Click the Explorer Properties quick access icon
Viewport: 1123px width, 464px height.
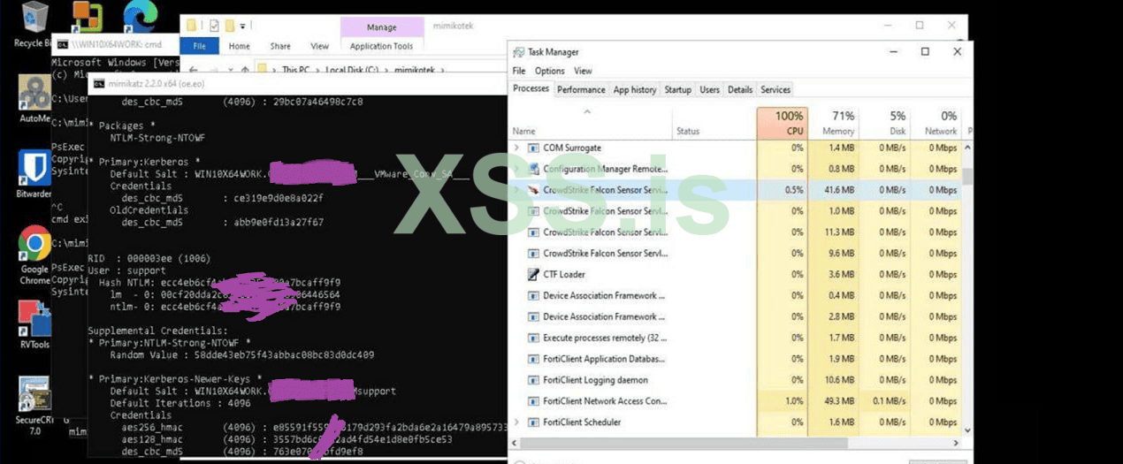(x=213, y=26)
